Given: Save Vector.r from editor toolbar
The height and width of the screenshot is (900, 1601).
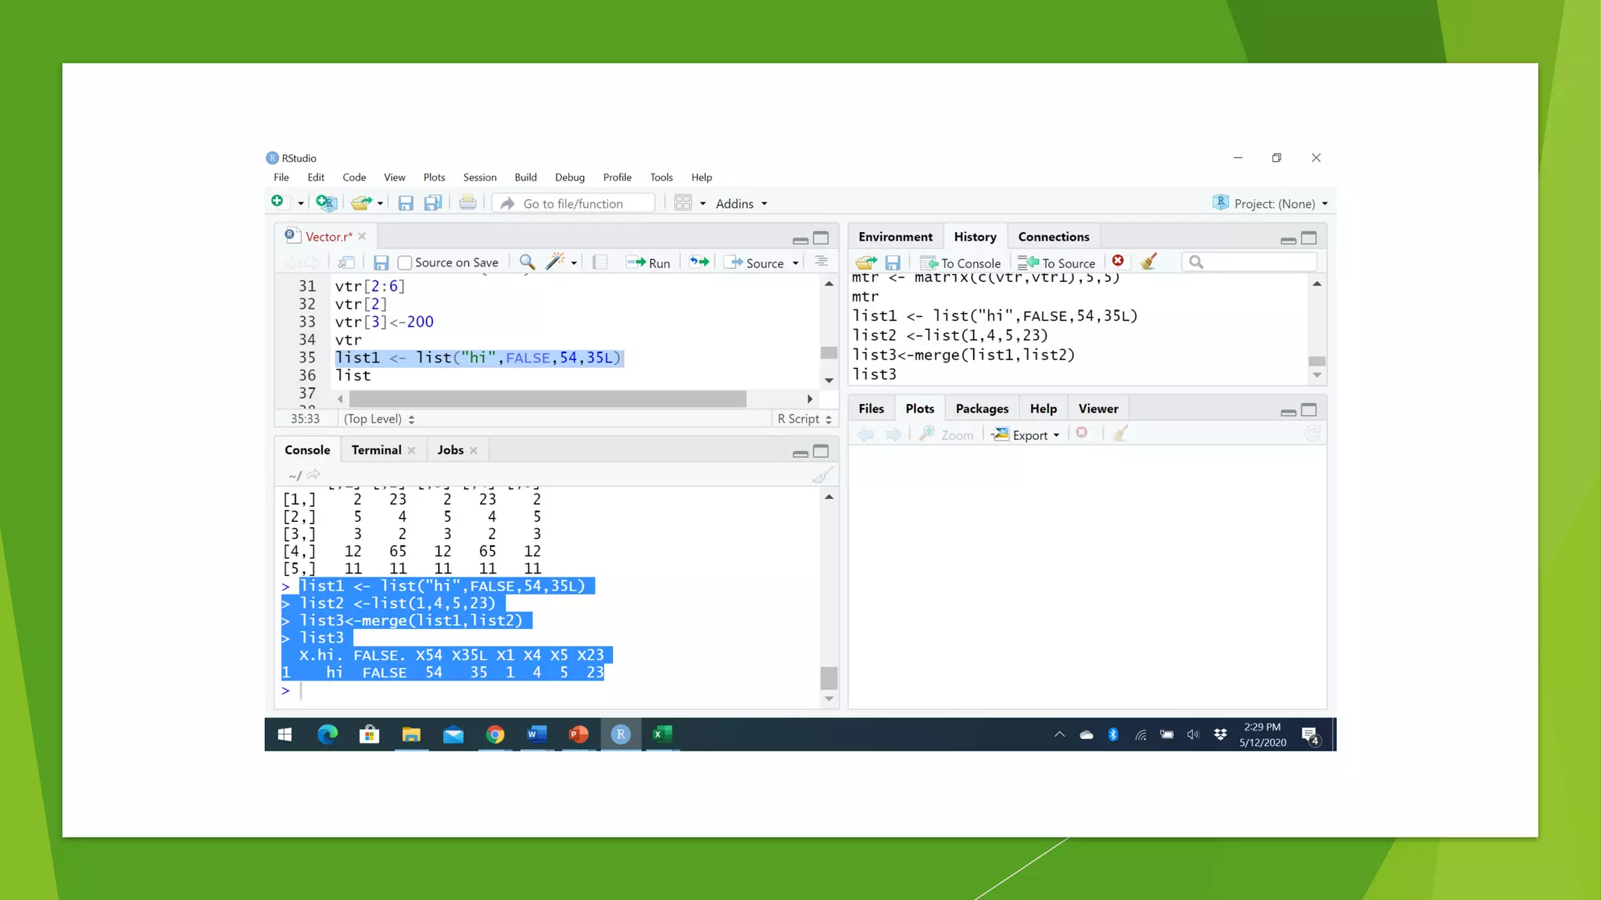Looking at the screenshot, I should tap(381, 262).
